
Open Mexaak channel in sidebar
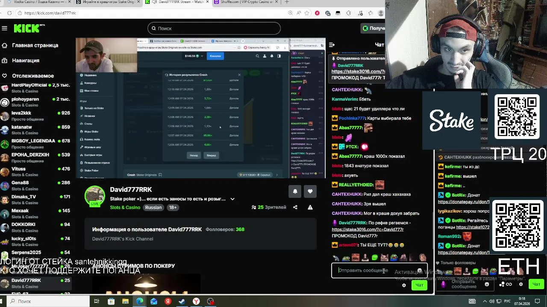[35, 213]
